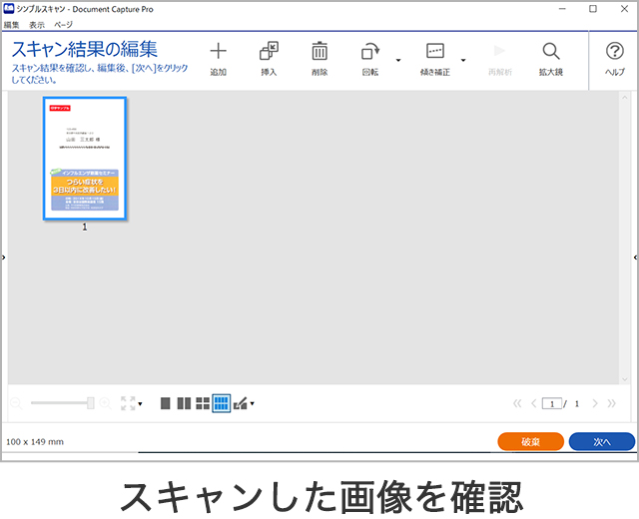Expand the 傾き補正 dropdown arrow
This screenshot has height=519, width=639.
point(462,60)
